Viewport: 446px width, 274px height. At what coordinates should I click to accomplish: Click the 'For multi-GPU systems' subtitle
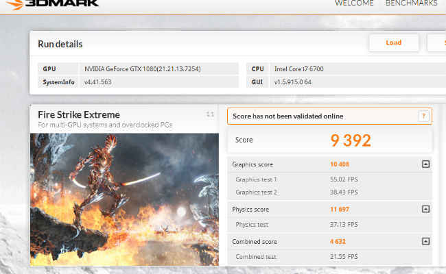tap(105, 125)
